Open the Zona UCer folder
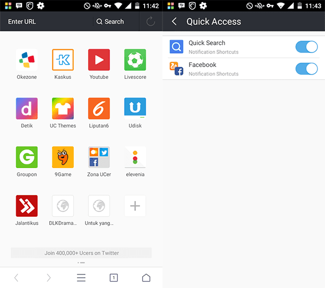This screenshot has width=325, height=288. (x=99, y=157)
